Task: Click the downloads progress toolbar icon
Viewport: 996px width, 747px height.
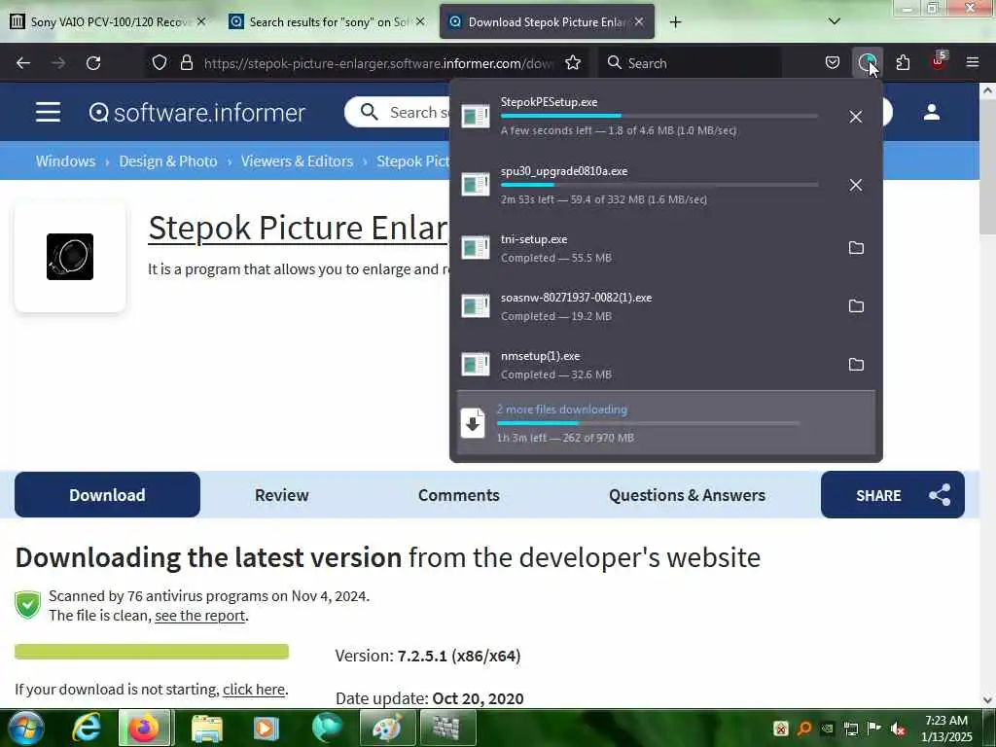Action: point(867,63)
